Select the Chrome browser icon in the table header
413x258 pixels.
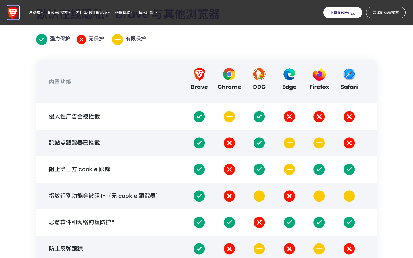[229, 74]
